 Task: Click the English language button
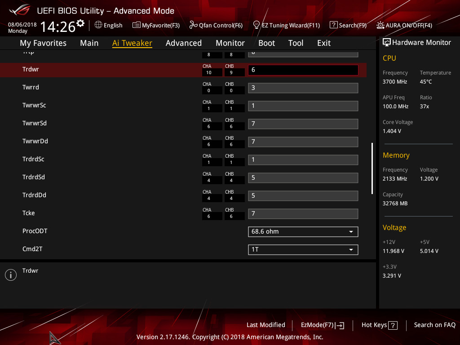point(109,25)
